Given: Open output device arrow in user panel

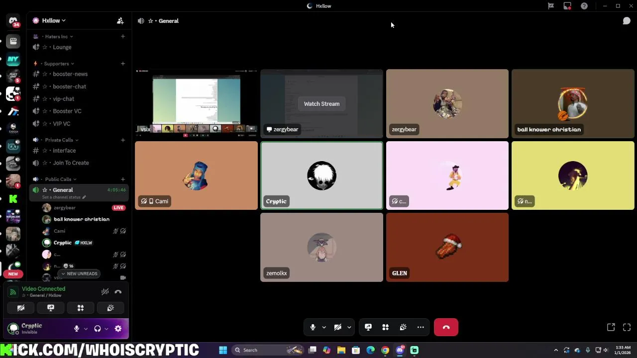Looking at the screenshot, I should click(x=106, y=329).
